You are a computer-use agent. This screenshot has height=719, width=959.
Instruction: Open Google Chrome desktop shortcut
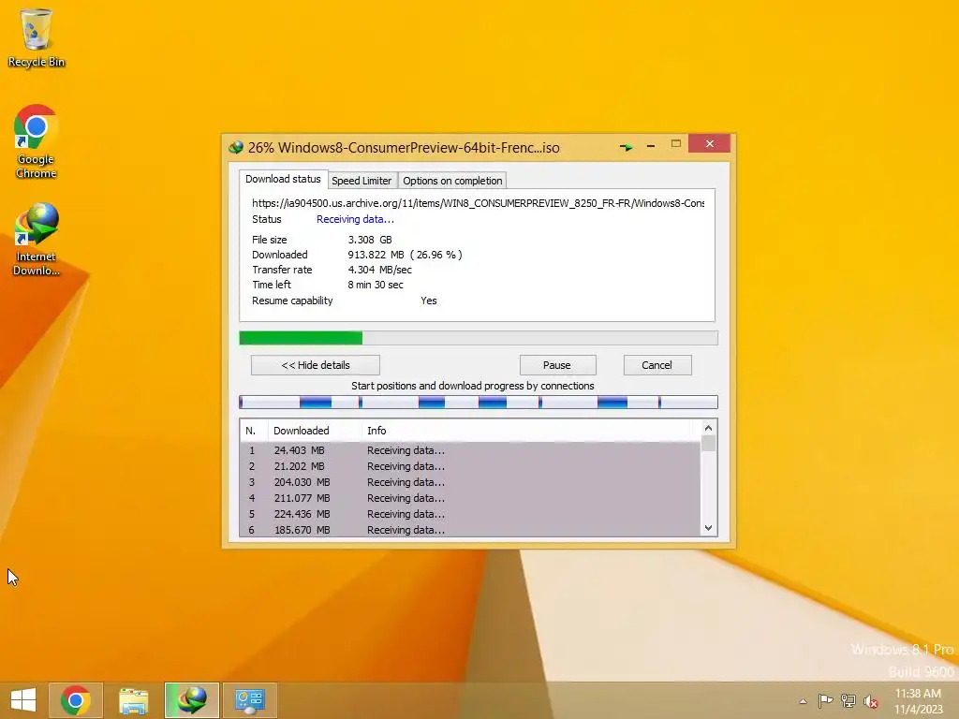point(37,142)
